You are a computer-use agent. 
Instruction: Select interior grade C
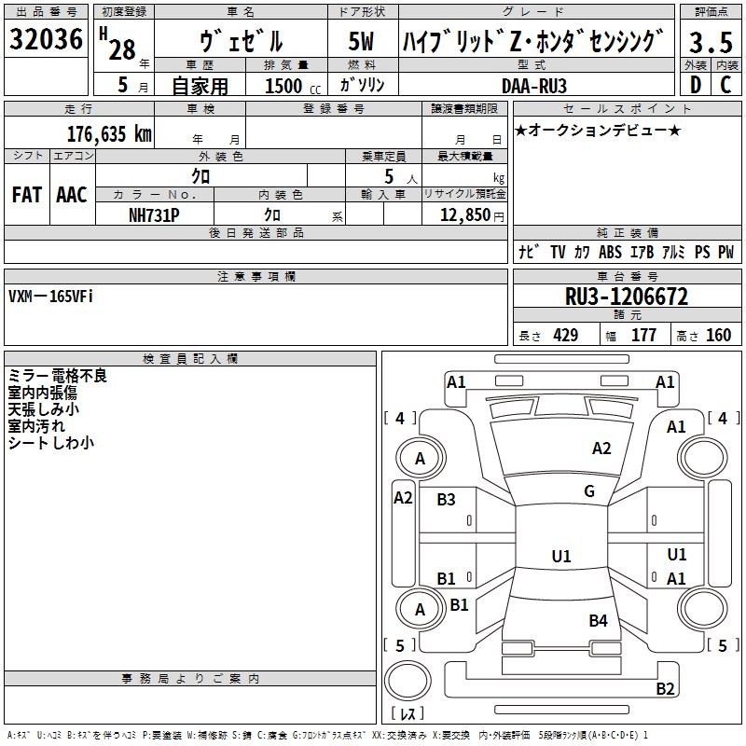pos(725,85)
